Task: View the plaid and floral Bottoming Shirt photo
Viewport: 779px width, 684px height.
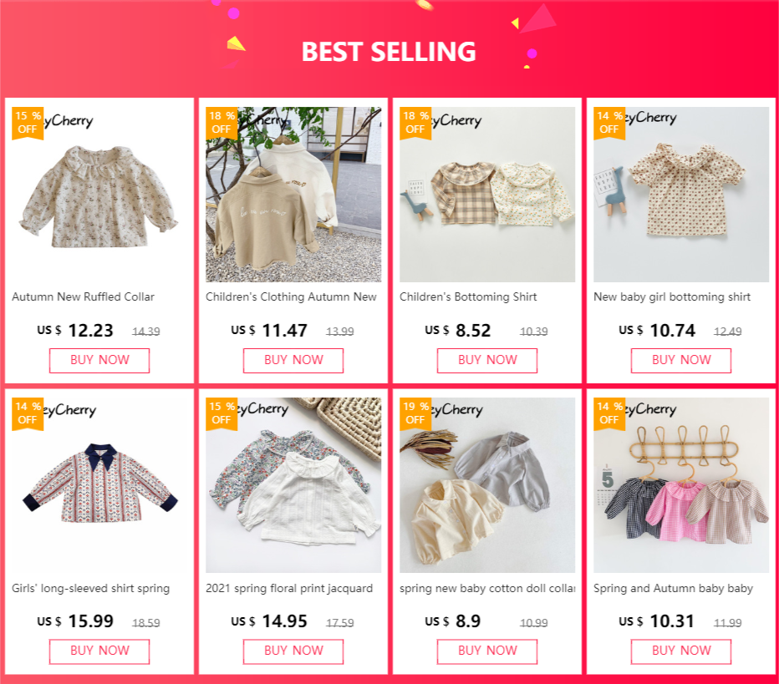Action: tap(487, 195)
